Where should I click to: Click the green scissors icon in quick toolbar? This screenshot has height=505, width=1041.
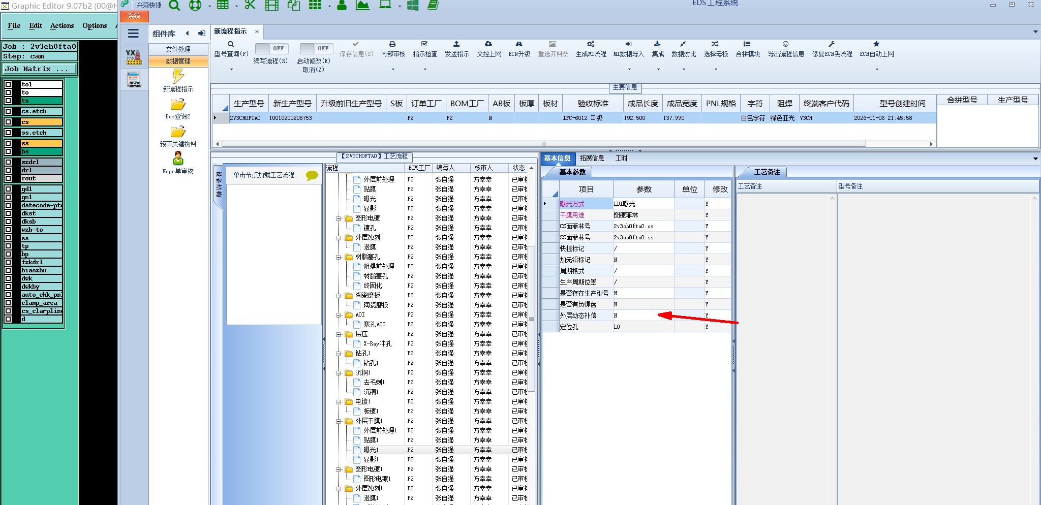point(250,5)
